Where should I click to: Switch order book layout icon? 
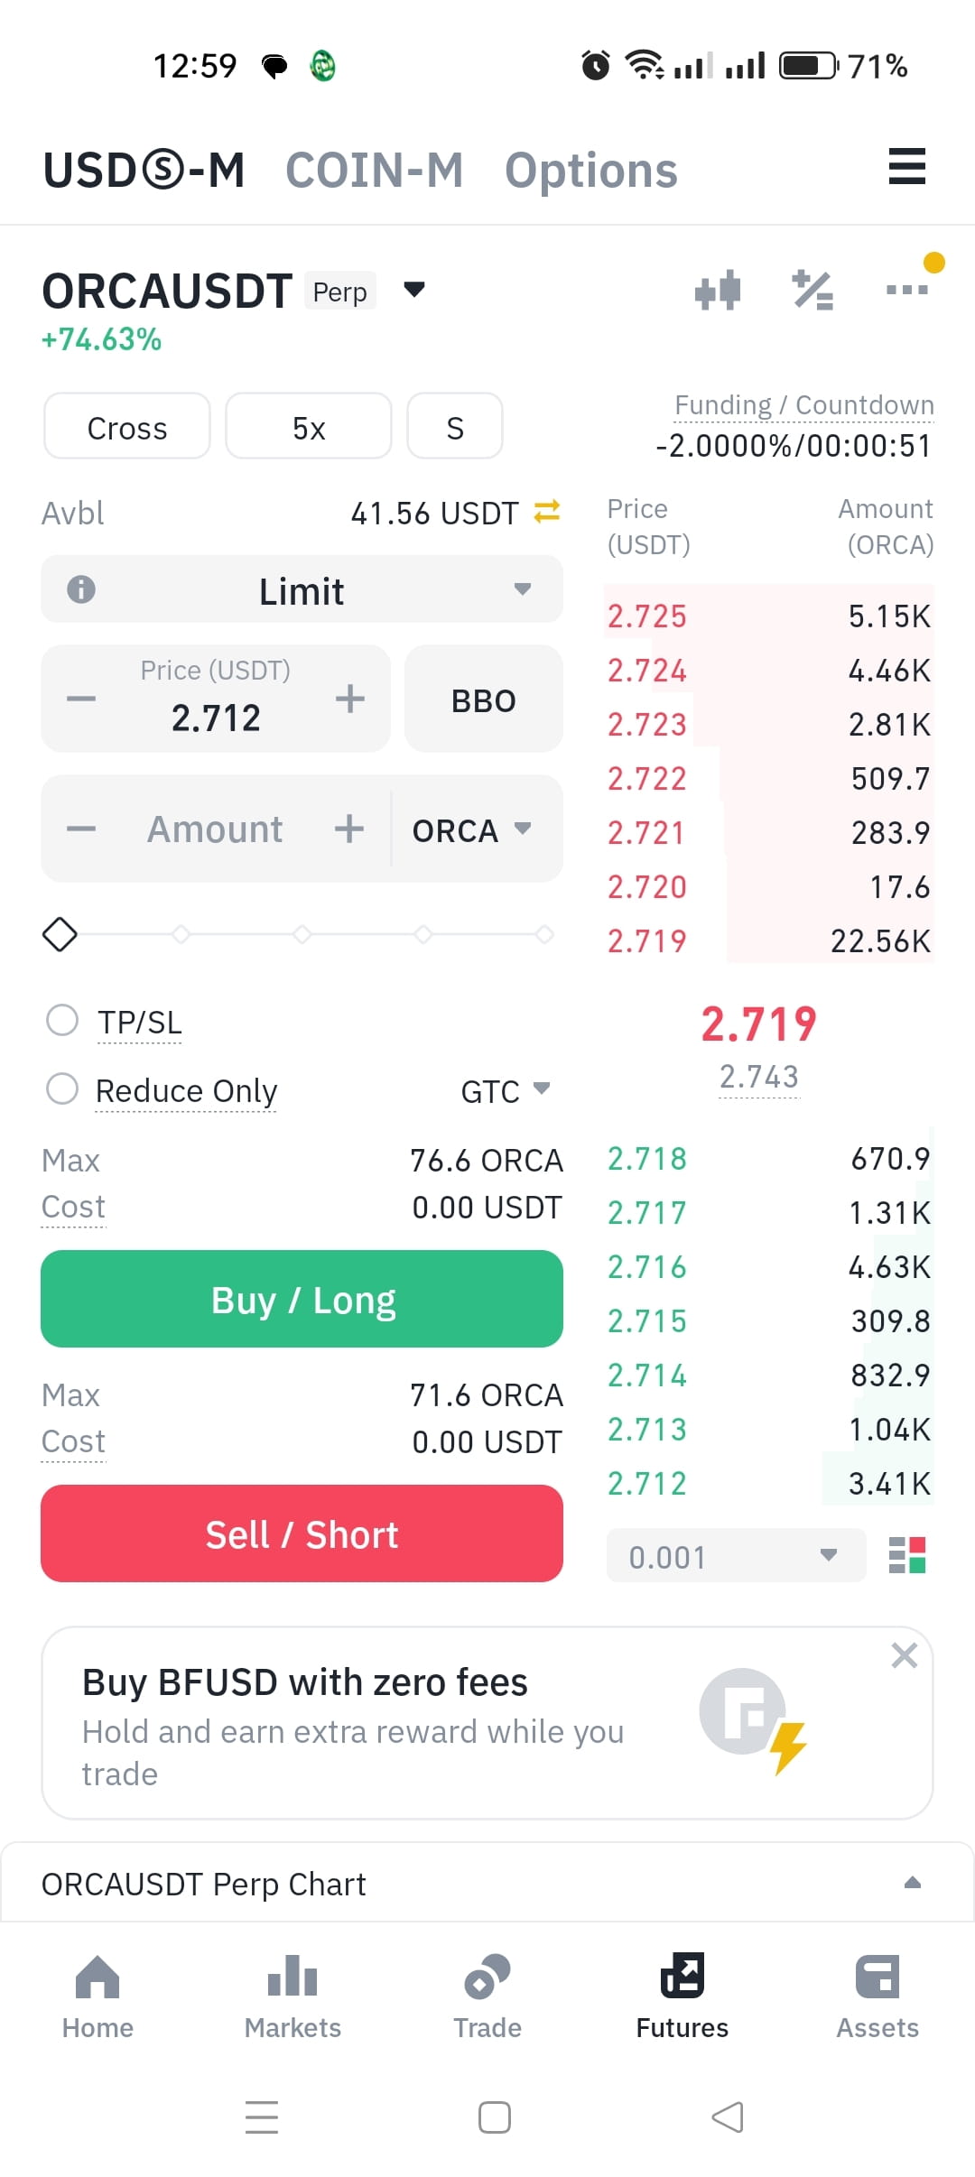coord(907,1555)
